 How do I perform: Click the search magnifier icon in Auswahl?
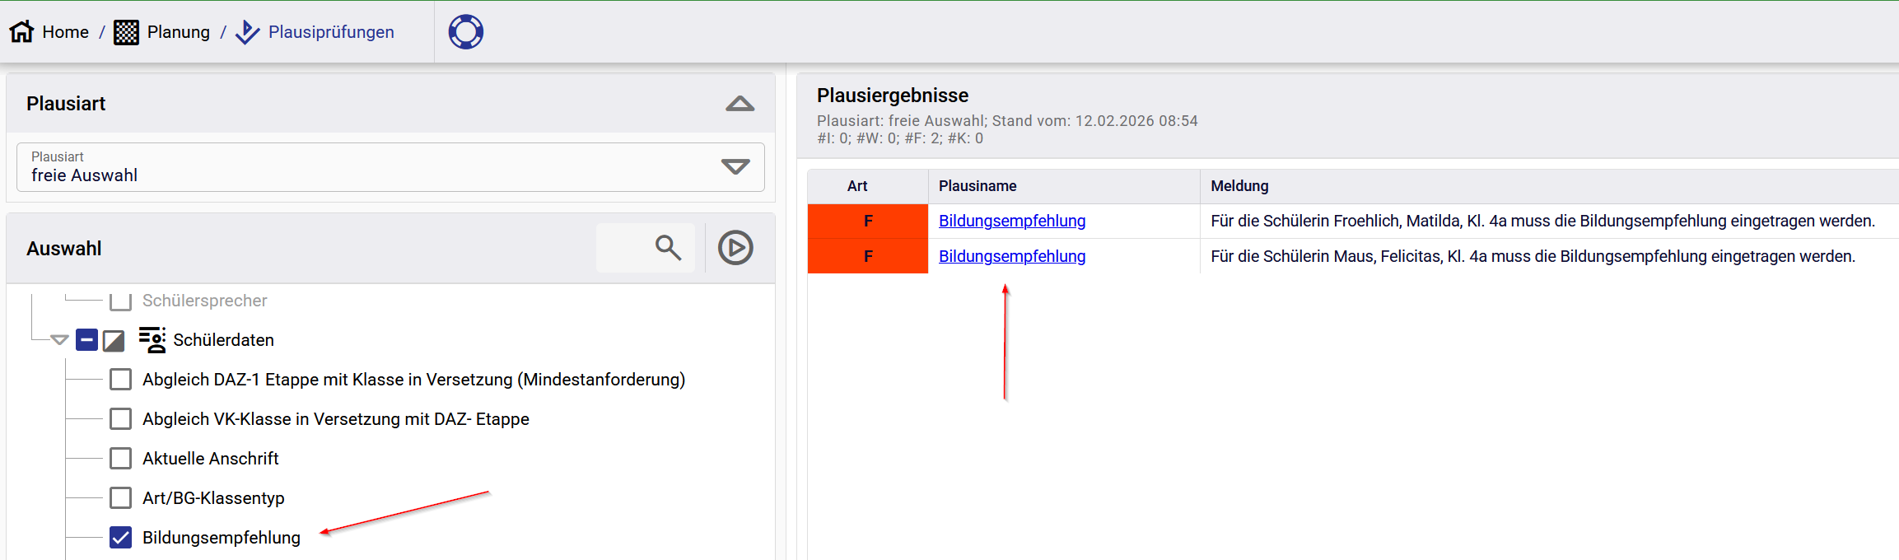click(668, 248)
